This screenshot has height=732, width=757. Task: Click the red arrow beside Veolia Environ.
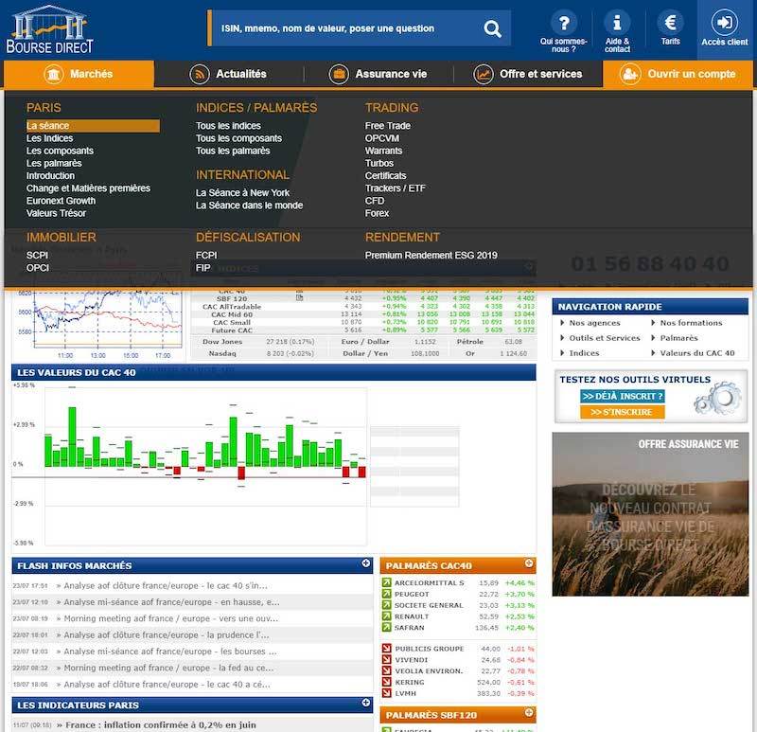pos(386,670)
